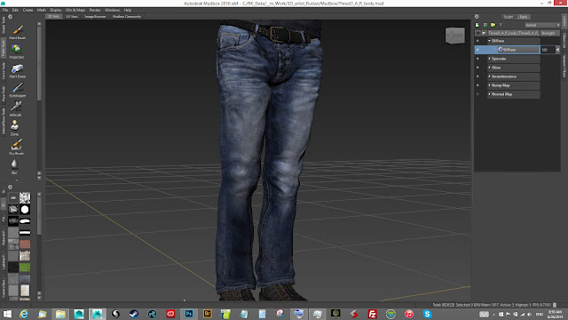Screen dimensions: 568x320
Task: Expand the Specular channel
Action: click(x=489, y=59)
